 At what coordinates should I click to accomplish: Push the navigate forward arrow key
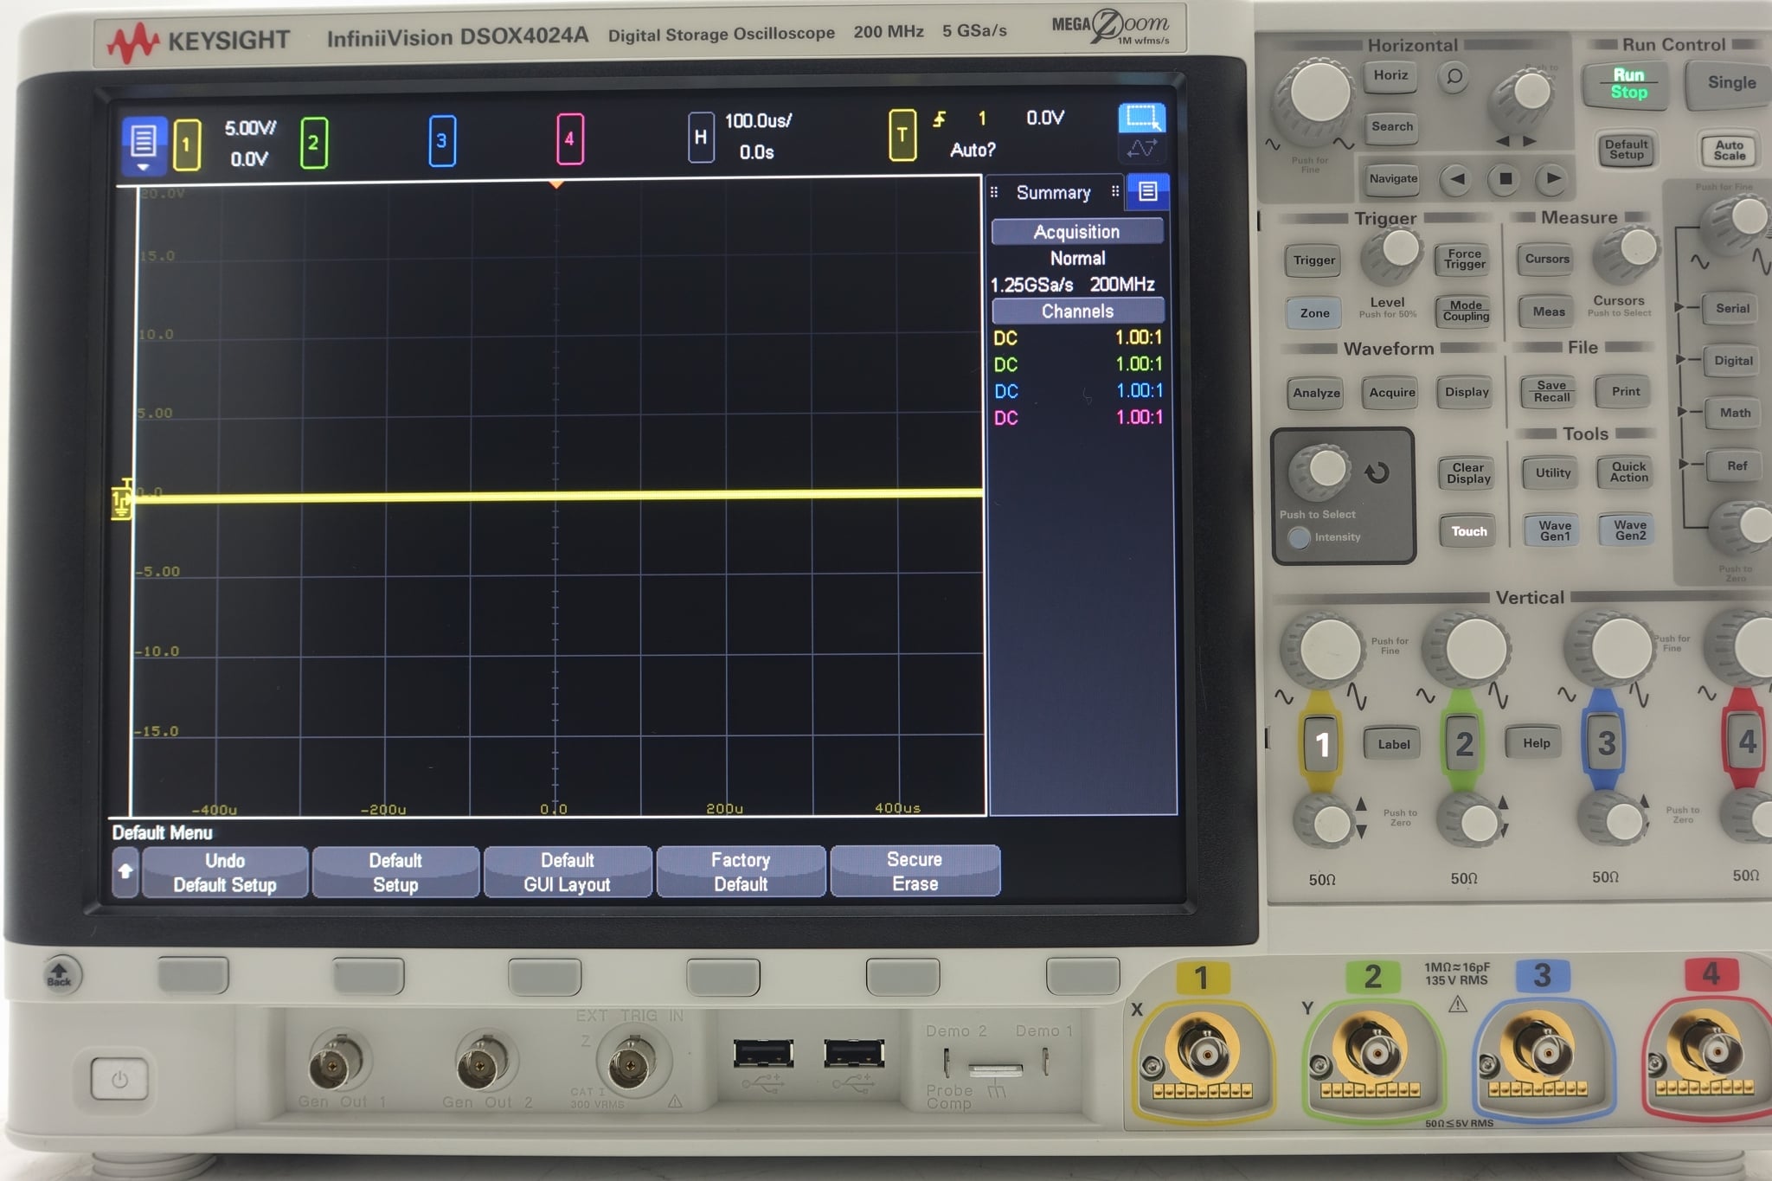tap(1553, 179)
